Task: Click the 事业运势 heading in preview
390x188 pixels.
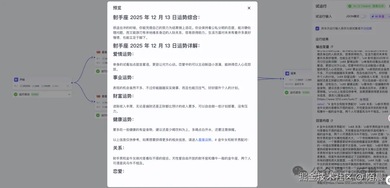Action: pyautogui.click(x=123, y=77)
